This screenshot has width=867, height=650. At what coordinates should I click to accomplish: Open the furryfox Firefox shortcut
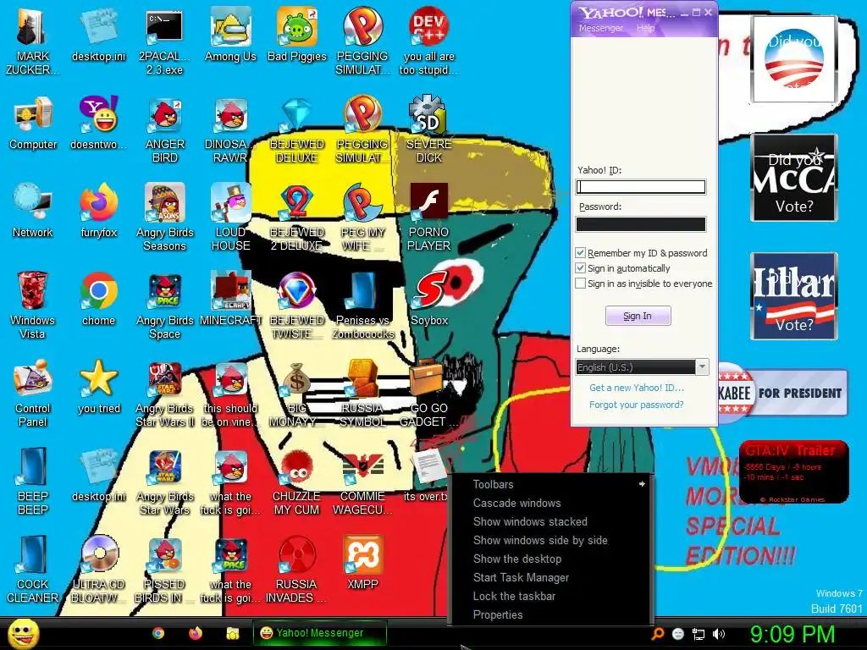99,211
